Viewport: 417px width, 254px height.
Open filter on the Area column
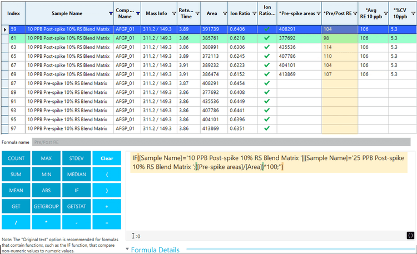tap(224, 13)
